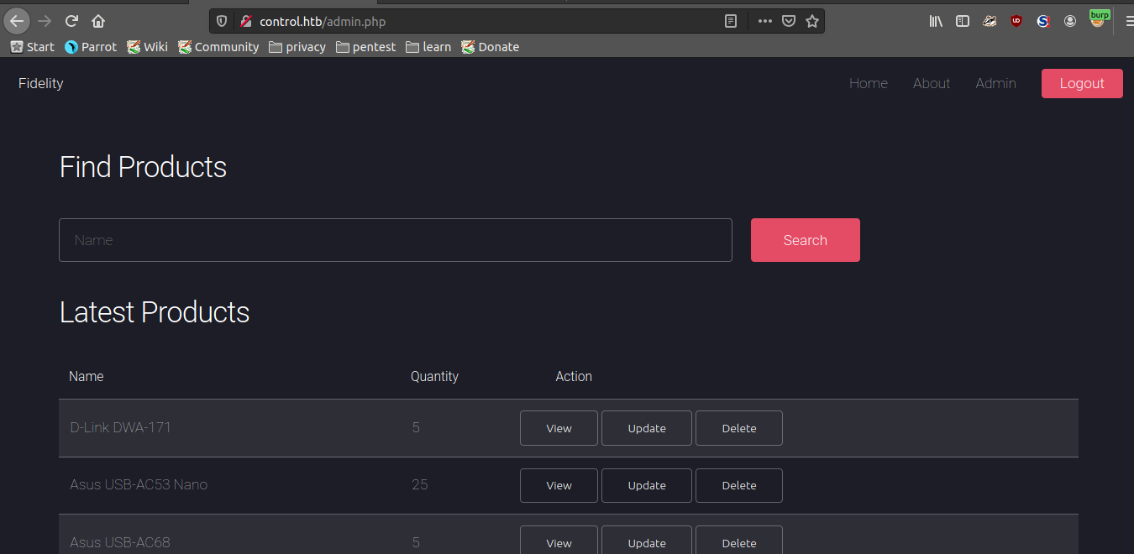This screenshot has height=554, width=1134.
Task: Click Logout in the navbar
Action: tap(1081, 83)
